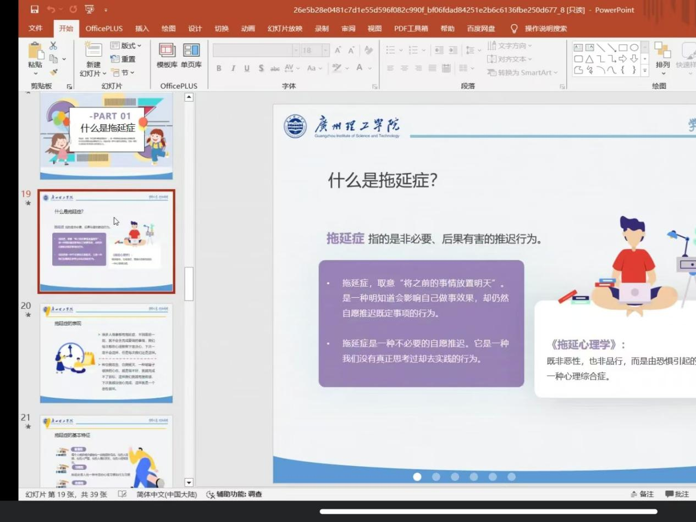Viewport: 696px width, 522px height.
Task: Switch to the 插入 ribbon tab
Action: tap(142, 29)
